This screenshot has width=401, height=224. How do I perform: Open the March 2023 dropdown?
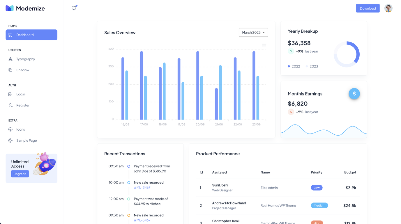point(253,32)
